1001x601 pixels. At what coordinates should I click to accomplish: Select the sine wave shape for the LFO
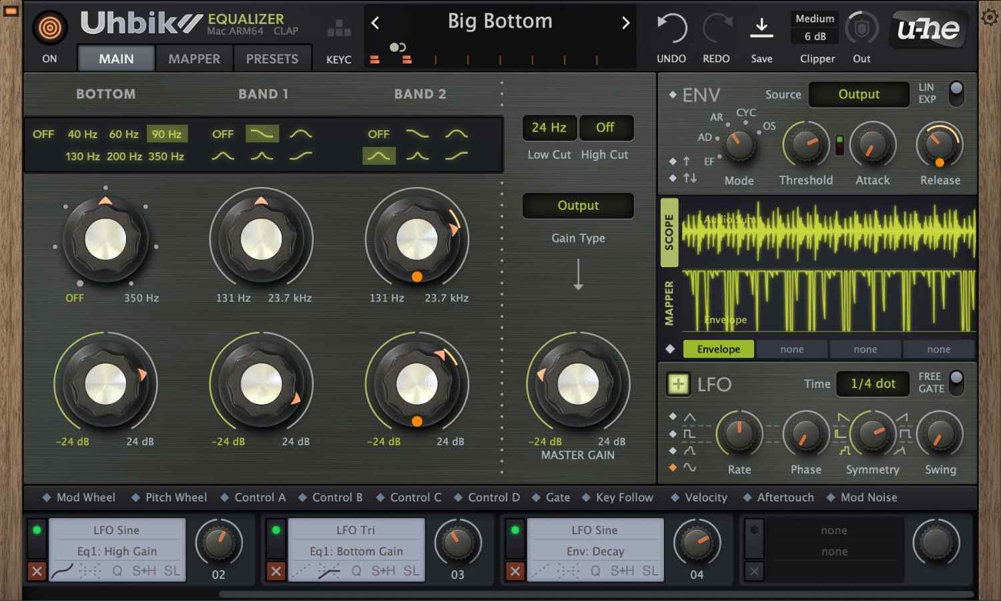pyautogui.click(x=689, y=467)
